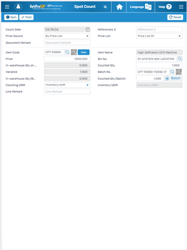Open the Language menu
This screenshot has width=187, height=250.
141,7
